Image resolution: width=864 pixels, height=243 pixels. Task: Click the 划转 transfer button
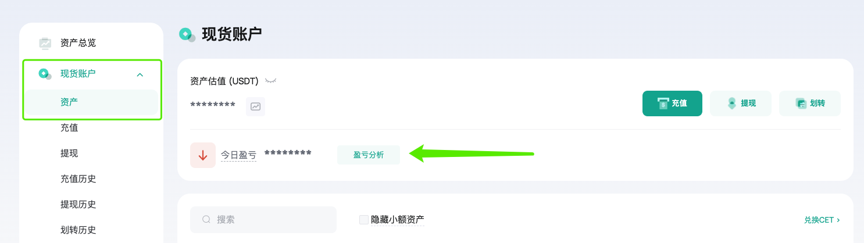tap(810, 103)
